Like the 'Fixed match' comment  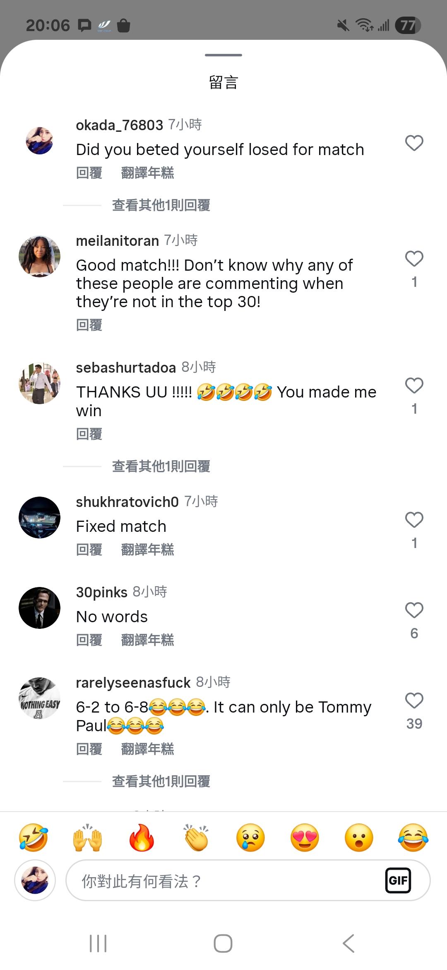[414, 520]
